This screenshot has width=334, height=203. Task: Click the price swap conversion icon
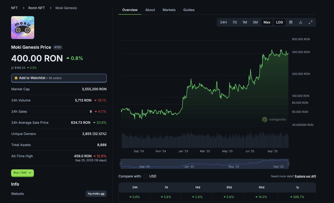(x=12, y=68)
